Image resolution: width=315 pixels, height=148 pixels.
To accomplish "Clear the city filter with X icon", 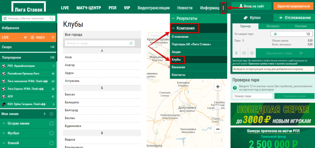I will tap(131, 43).
